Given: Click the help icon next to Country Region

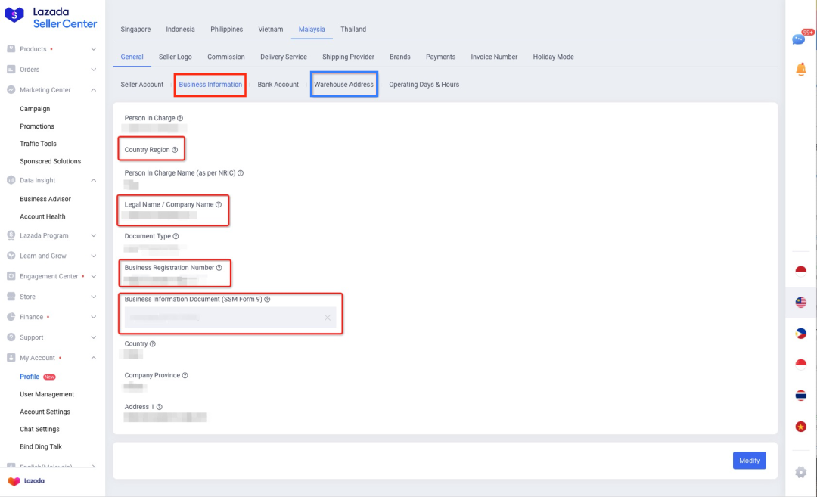Looking at the screenshot, I should point(175,150).
